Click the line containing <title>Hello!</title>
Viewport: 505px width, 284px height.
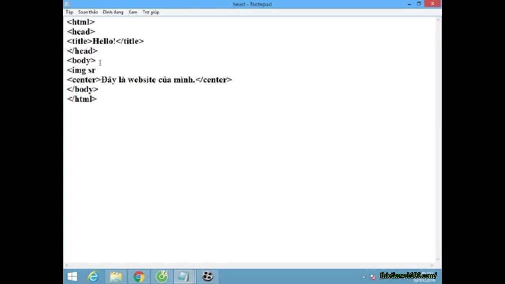105,41
